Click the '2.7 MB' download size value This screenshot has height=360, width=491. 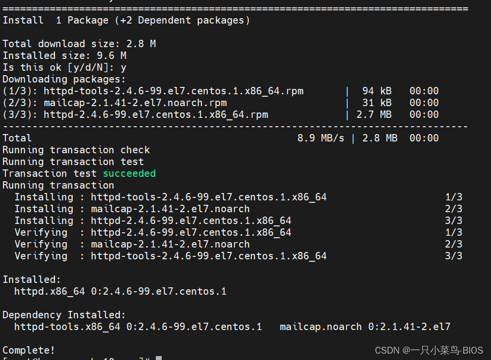[x=374, y=114]
